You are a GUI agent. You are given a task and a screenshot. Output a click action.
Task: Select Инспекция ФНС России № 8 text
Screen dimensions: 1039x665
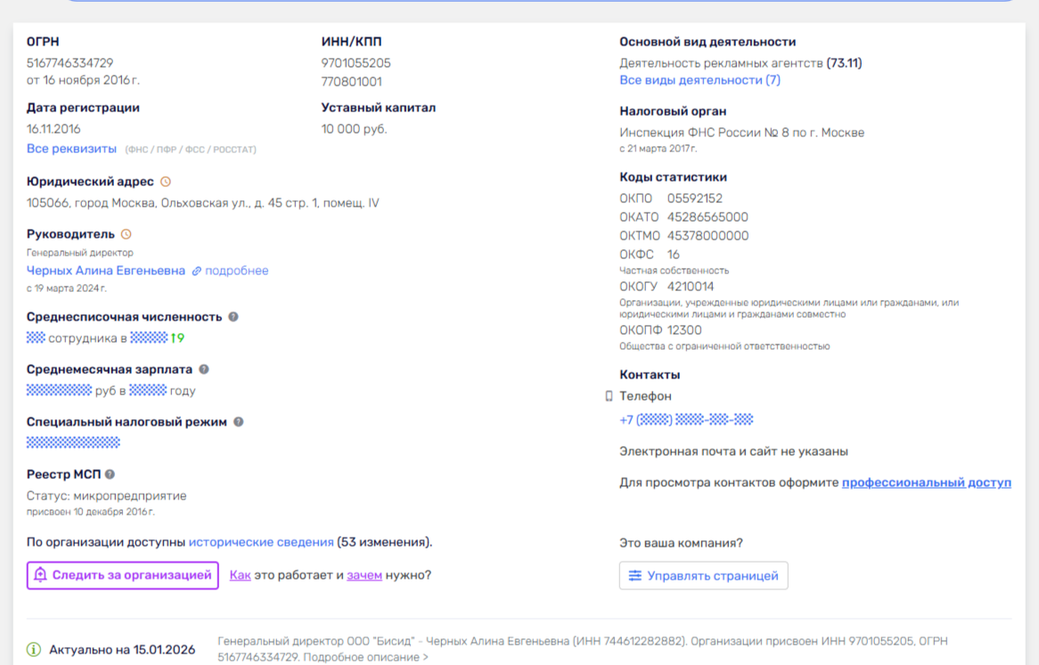[741, 133]
